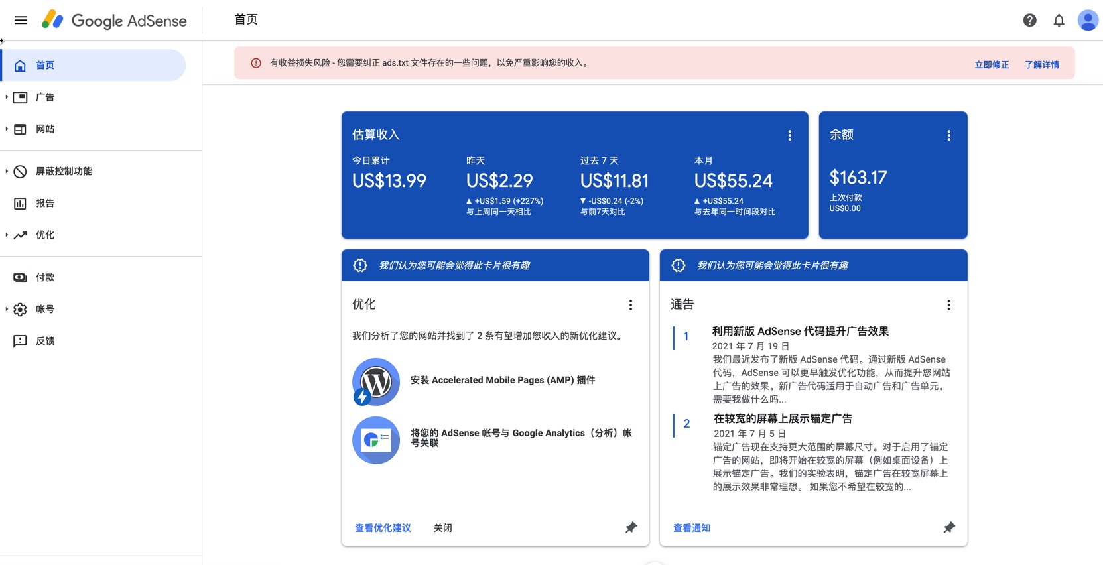Viewport: 1103px width, 565px height.
Task: Click today's earnings US$13.99
Action: tap(389, 180)
